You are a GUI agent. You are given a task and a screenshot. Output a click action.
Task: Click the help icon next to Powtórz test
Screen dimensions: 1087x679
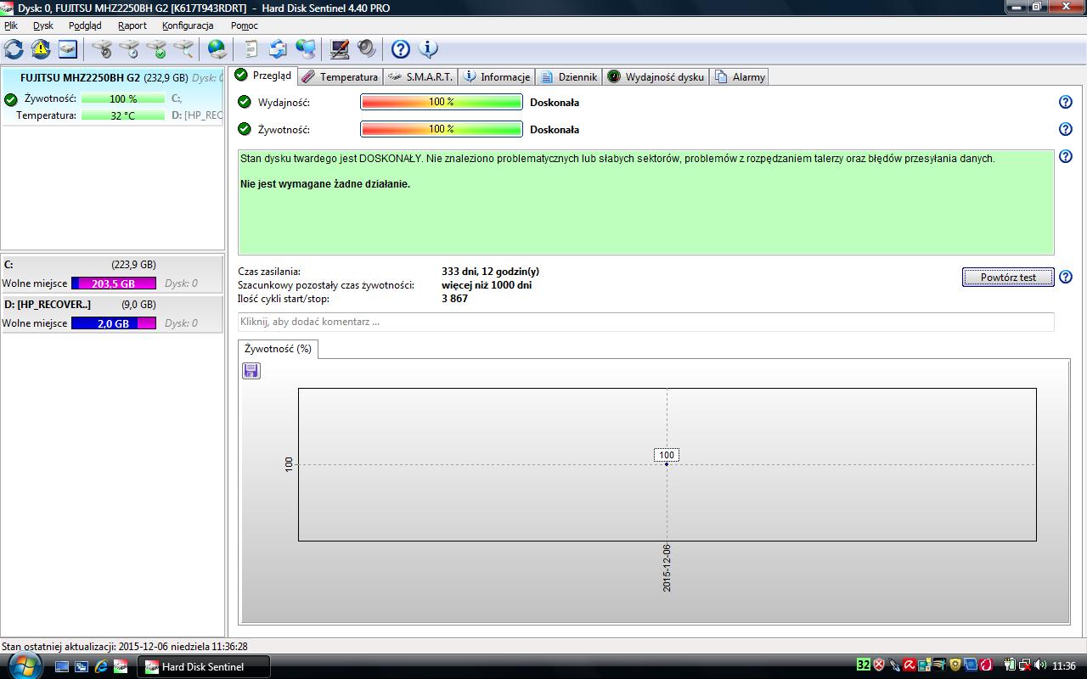coord(1066,277)
